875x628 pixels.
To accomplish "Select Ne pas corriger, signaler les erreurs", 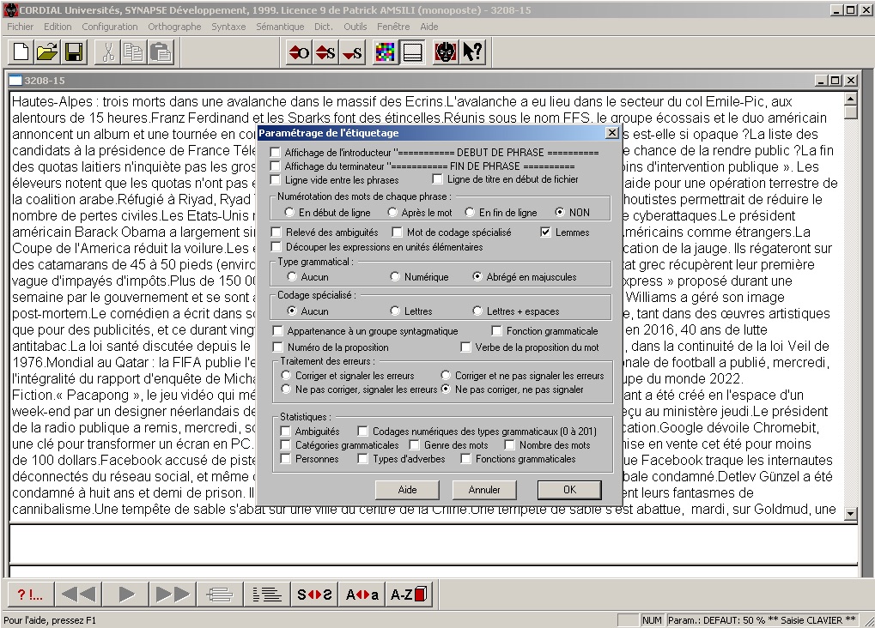I will pyautogui.click(x=286, y=389).
